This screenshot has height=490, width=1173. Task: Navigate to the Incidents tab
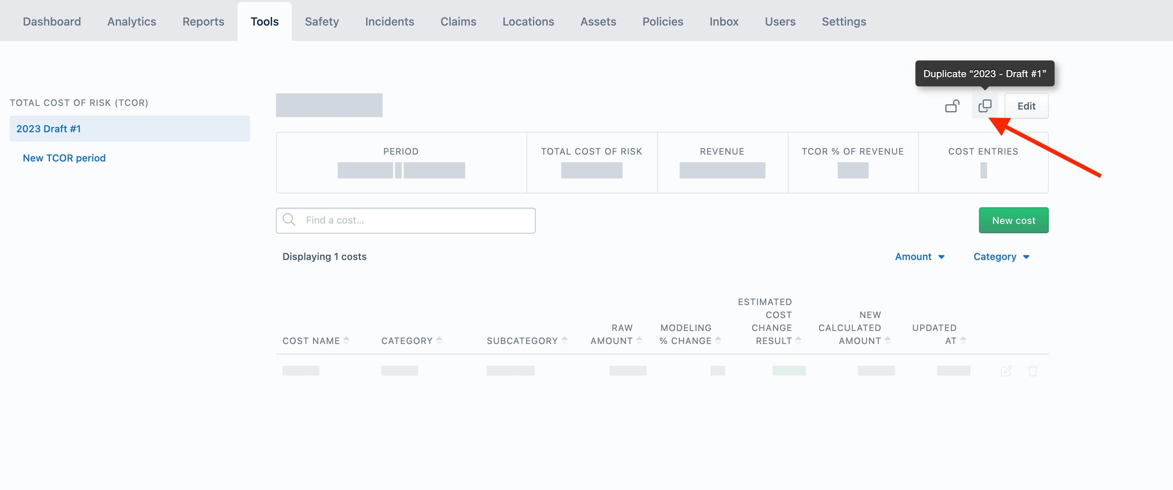389,21
